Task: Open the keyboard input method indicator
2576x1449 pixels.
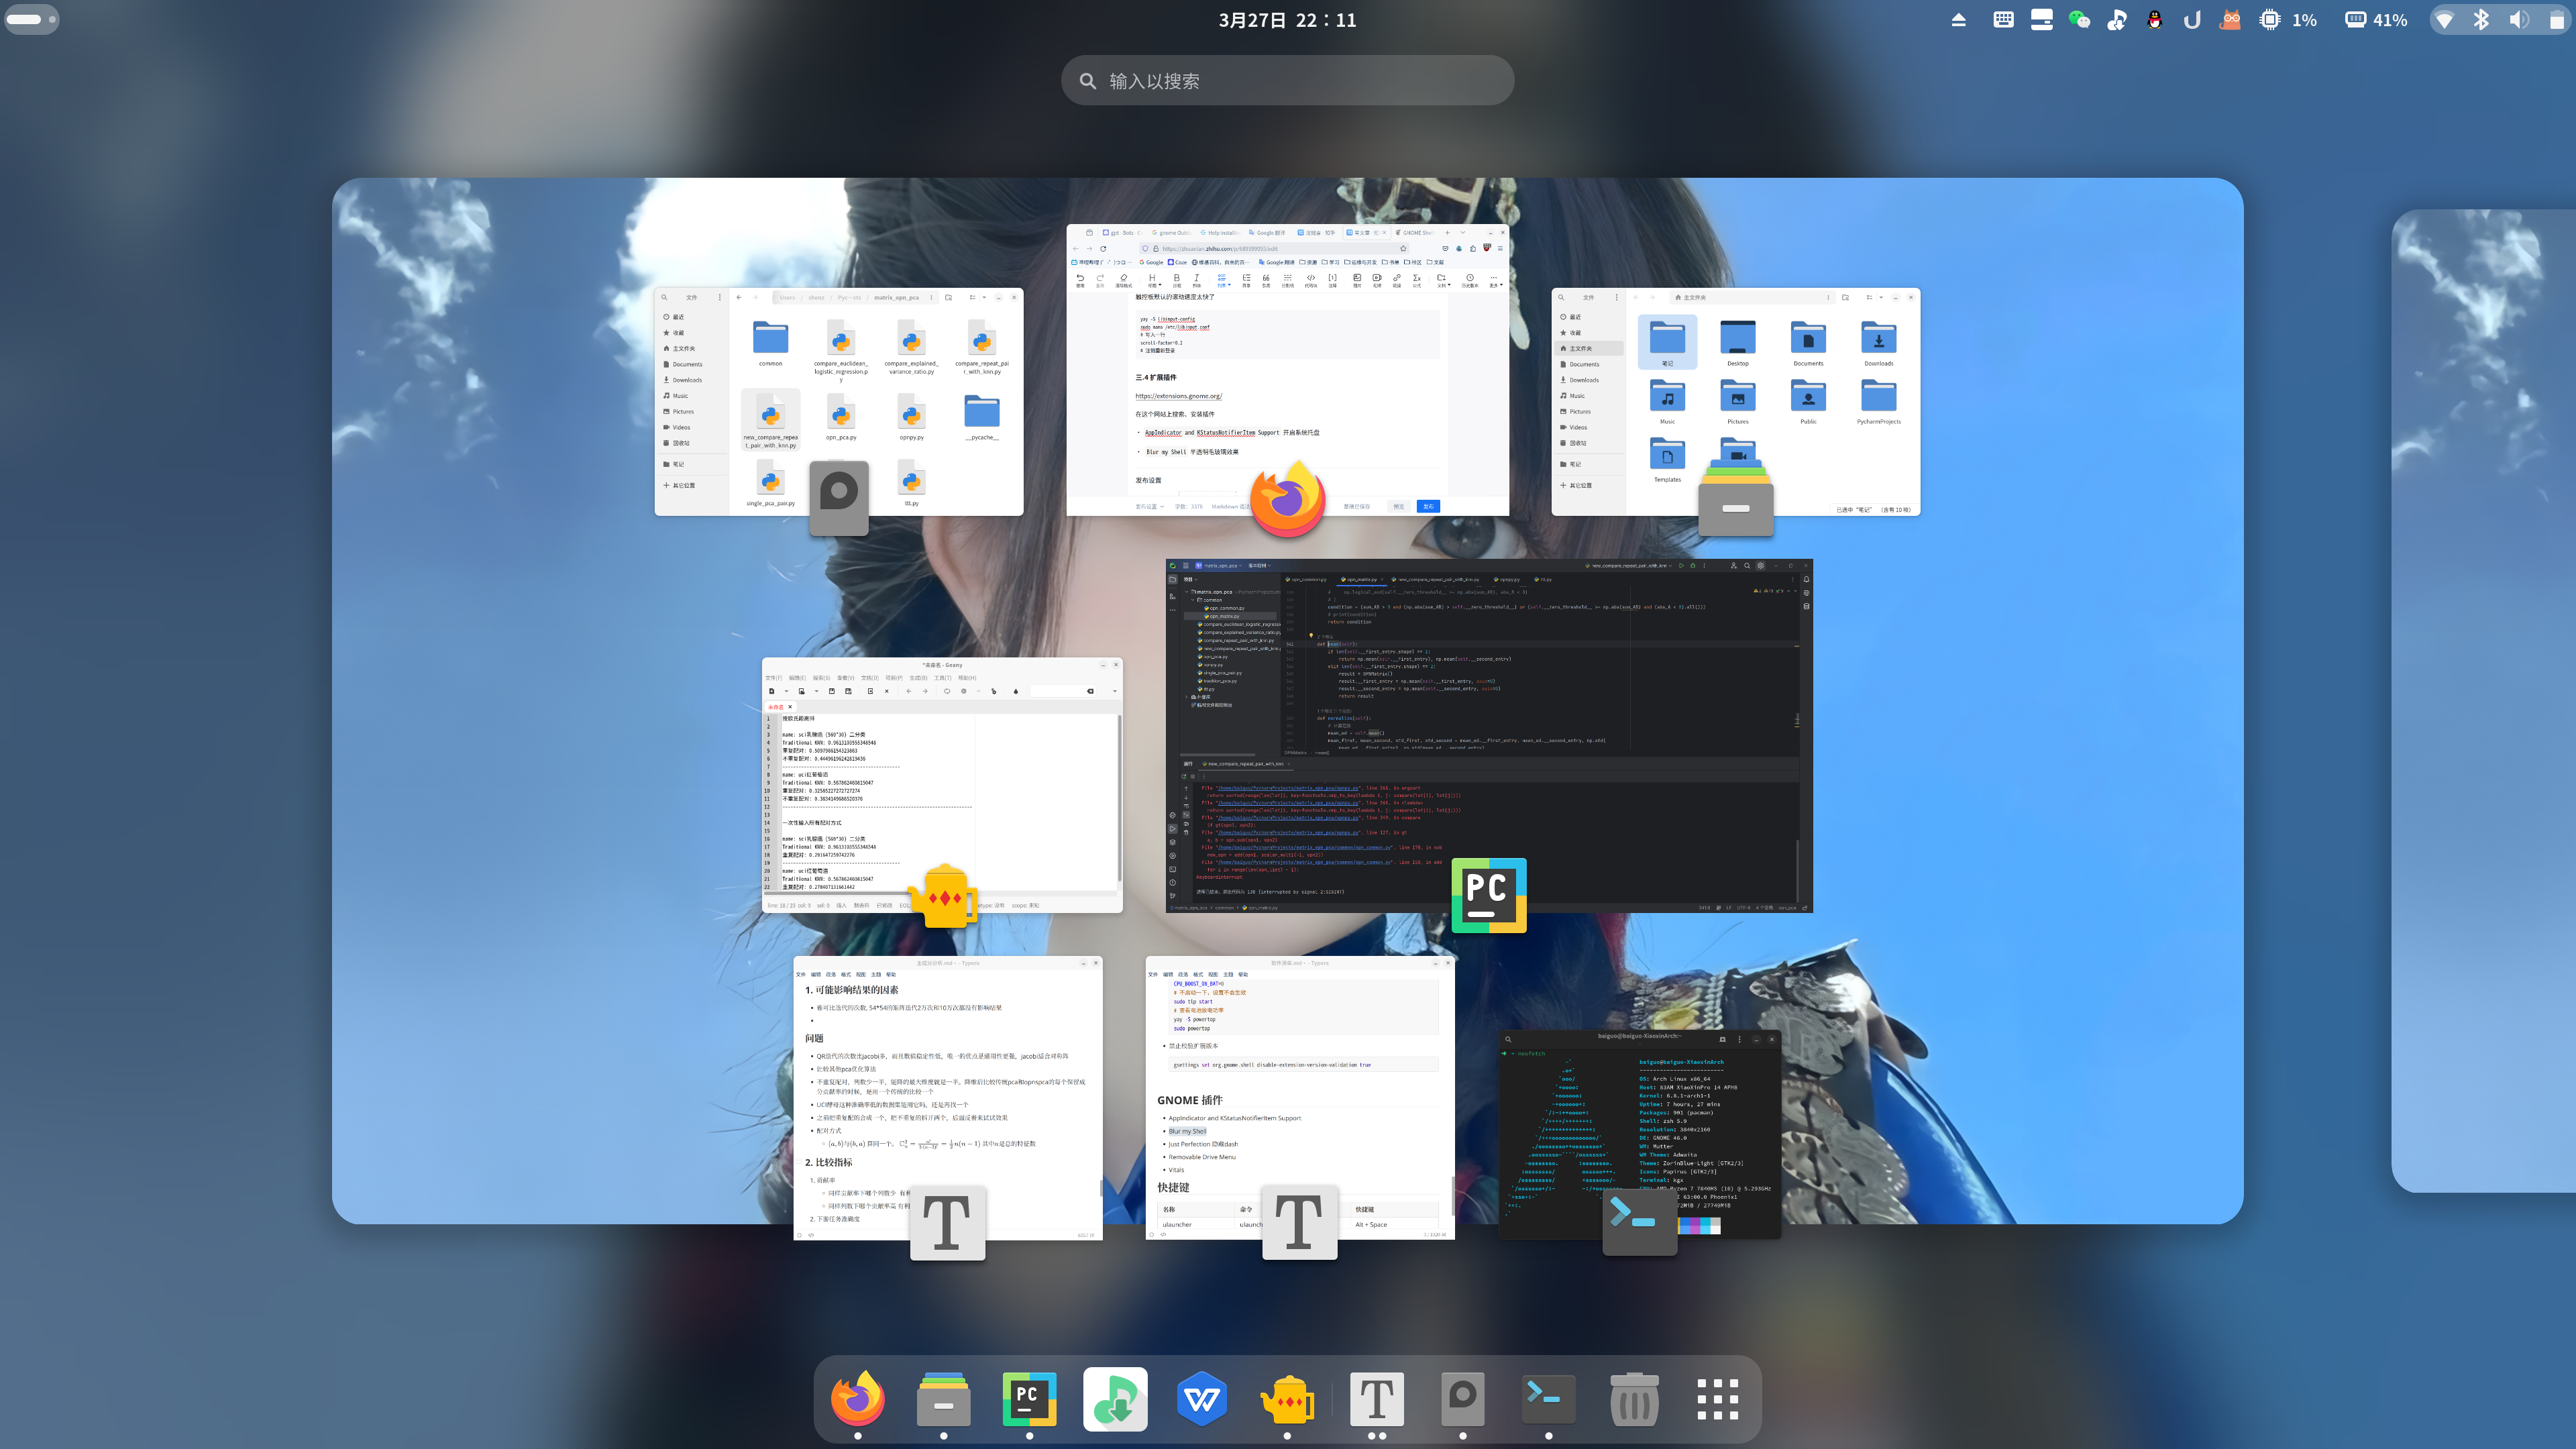Action: tap(2003, 20)
